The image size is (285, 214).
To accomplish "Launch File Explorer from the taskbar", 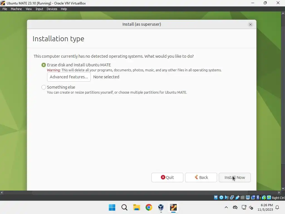I will (x=136, y=207).
